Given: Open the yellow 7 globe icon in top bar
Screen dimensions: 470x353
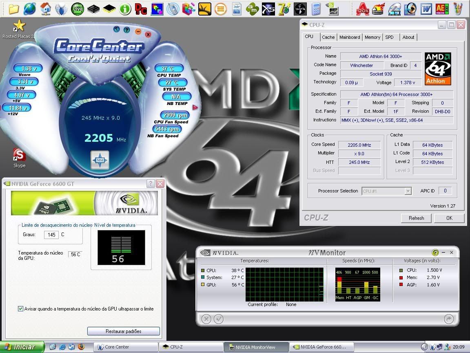Looking at the screenshot, I should 284,9.
